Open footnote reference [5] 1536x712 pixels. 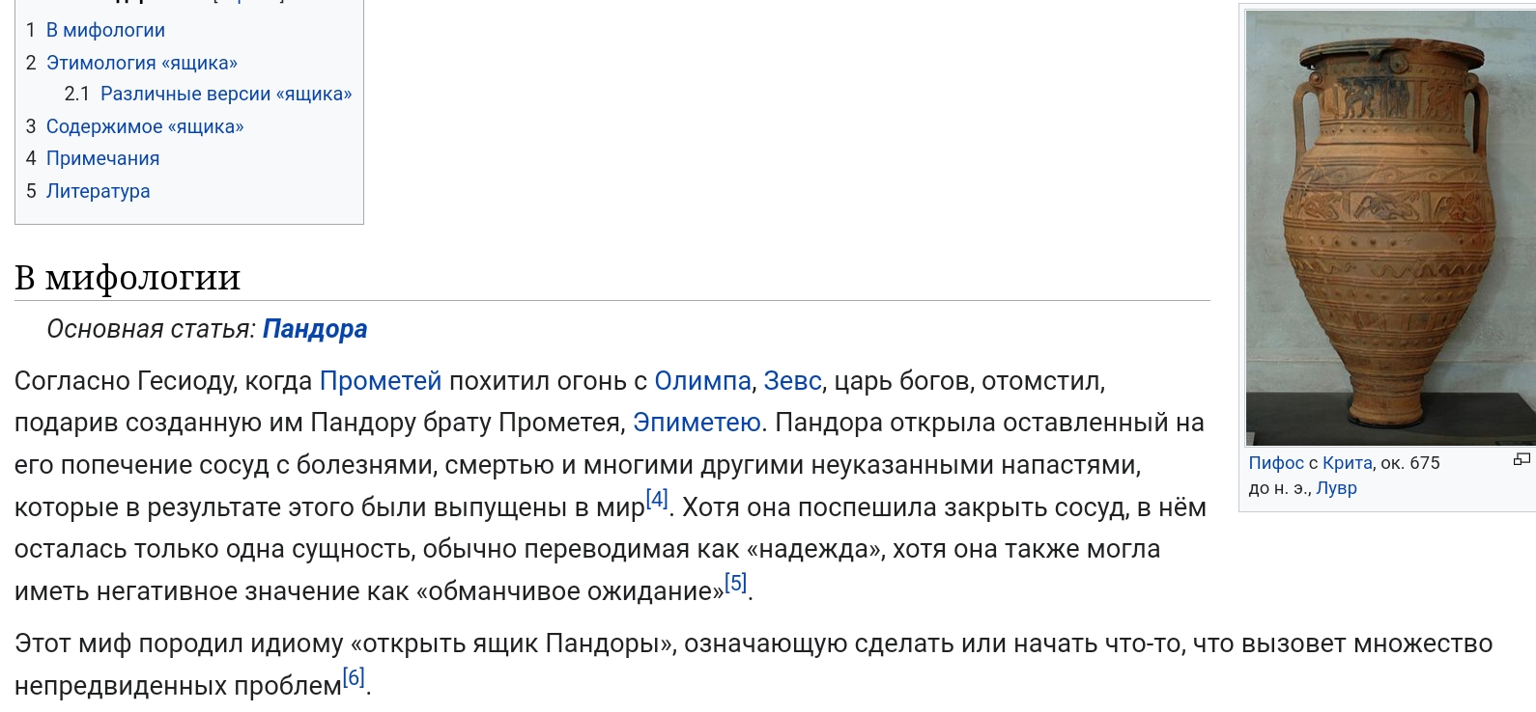coord(735,583)
